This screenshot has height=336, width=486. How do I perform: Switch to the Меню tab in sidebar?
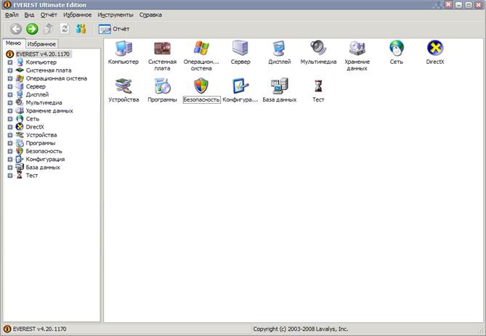click(x=14, y=43)
